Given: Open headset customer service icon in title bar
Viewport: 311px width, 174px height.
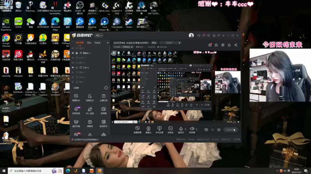Looking at the screenshot, I should (199, 36).
